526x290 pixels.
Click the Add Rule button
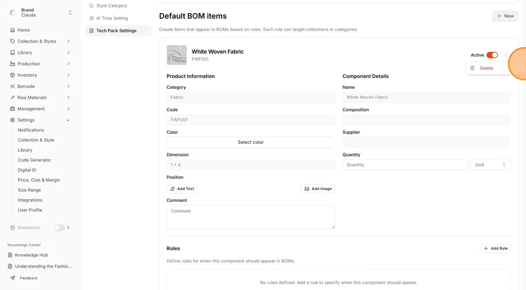(495, 248)
